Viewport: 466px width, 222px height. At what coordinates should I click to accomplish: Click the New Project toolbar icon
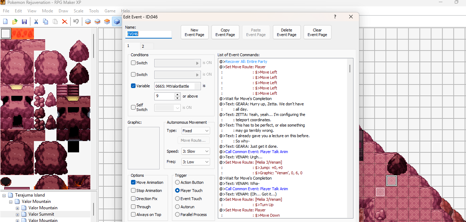pyautogui.click(x=5, y=22)
